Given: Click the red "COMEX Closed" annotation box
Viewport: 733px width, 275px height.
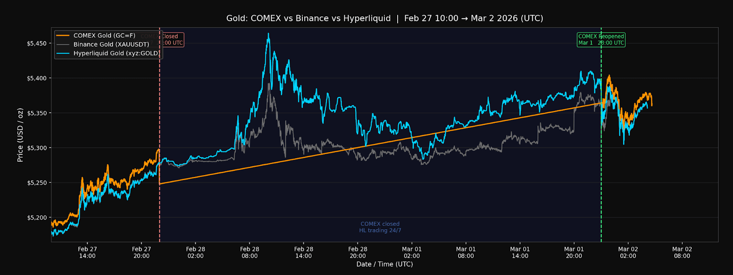Looking at the screenshot, I should (x=173, y=40).
